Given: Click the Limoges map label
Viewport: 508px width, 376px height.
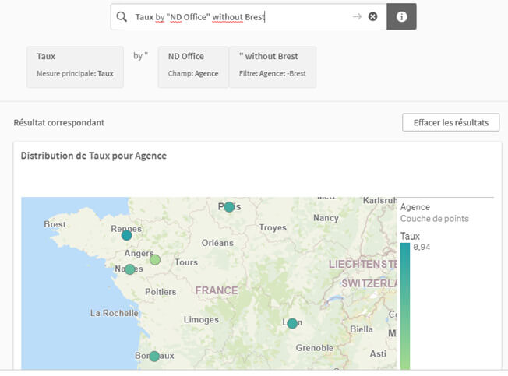Looking at the screenshot, I should pyautogui.click(x=201, y=320).
